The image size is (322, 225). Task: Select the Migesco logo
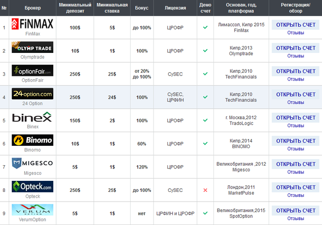coord(33,163)
